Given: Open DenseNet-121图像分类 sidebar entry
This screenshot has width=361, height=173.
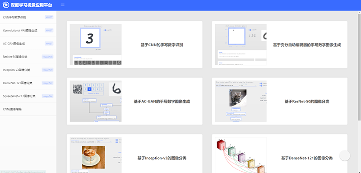Looking at the screenshot, I should [x=28, y=83].
